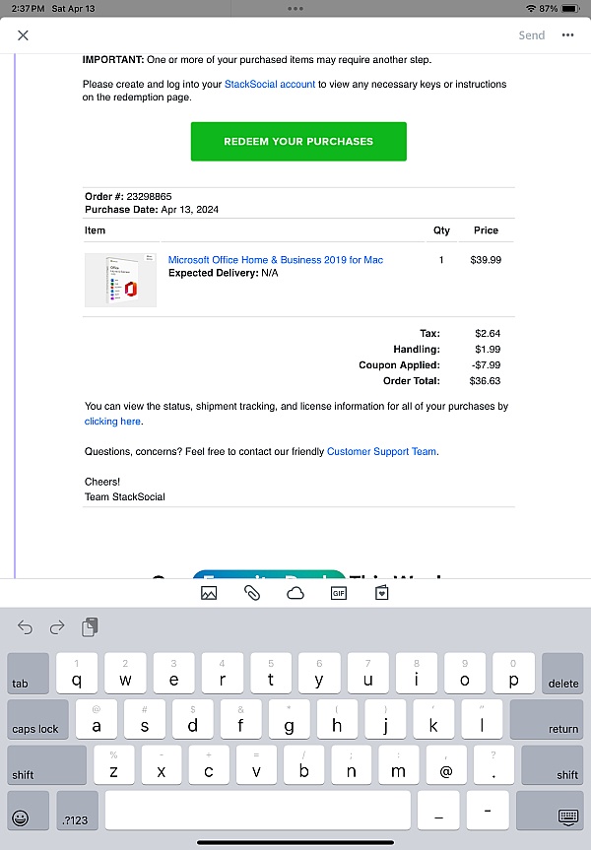Viewport: 591px width, 850px height.
Task: Click the Redeem Your Purchases button
Action: point(298,142)
